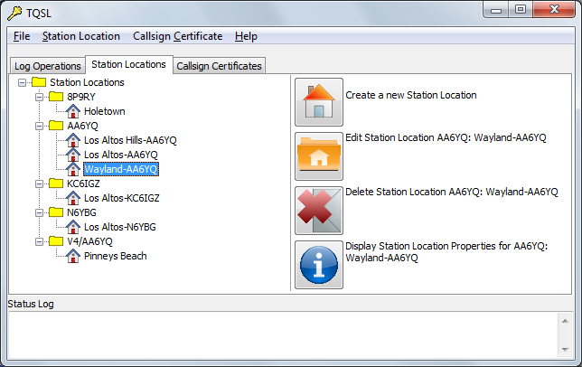The height and width of the screenshot is (367, 582).
Task: Click the Delete Station Location red X icon
Action: click(x=319, y=211)
